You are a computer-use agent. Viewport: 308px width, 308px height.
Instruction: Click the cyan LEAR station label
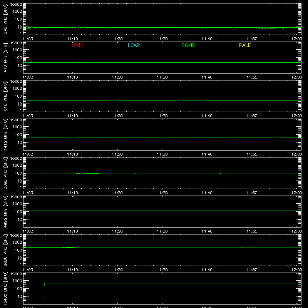134,45
